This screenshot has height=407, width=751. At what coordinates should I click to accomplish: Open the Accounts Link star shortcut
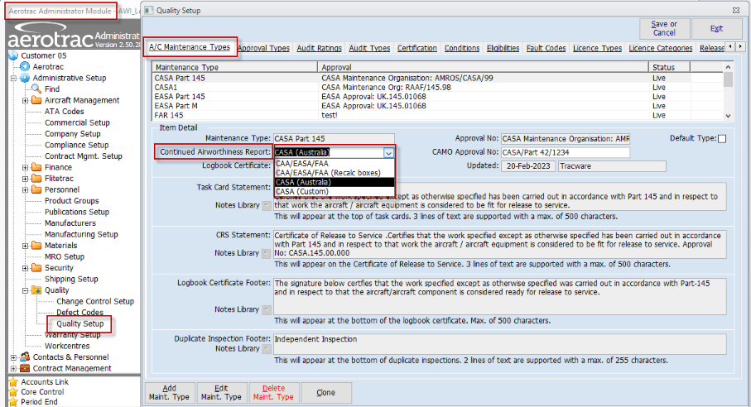click(13, 382)
